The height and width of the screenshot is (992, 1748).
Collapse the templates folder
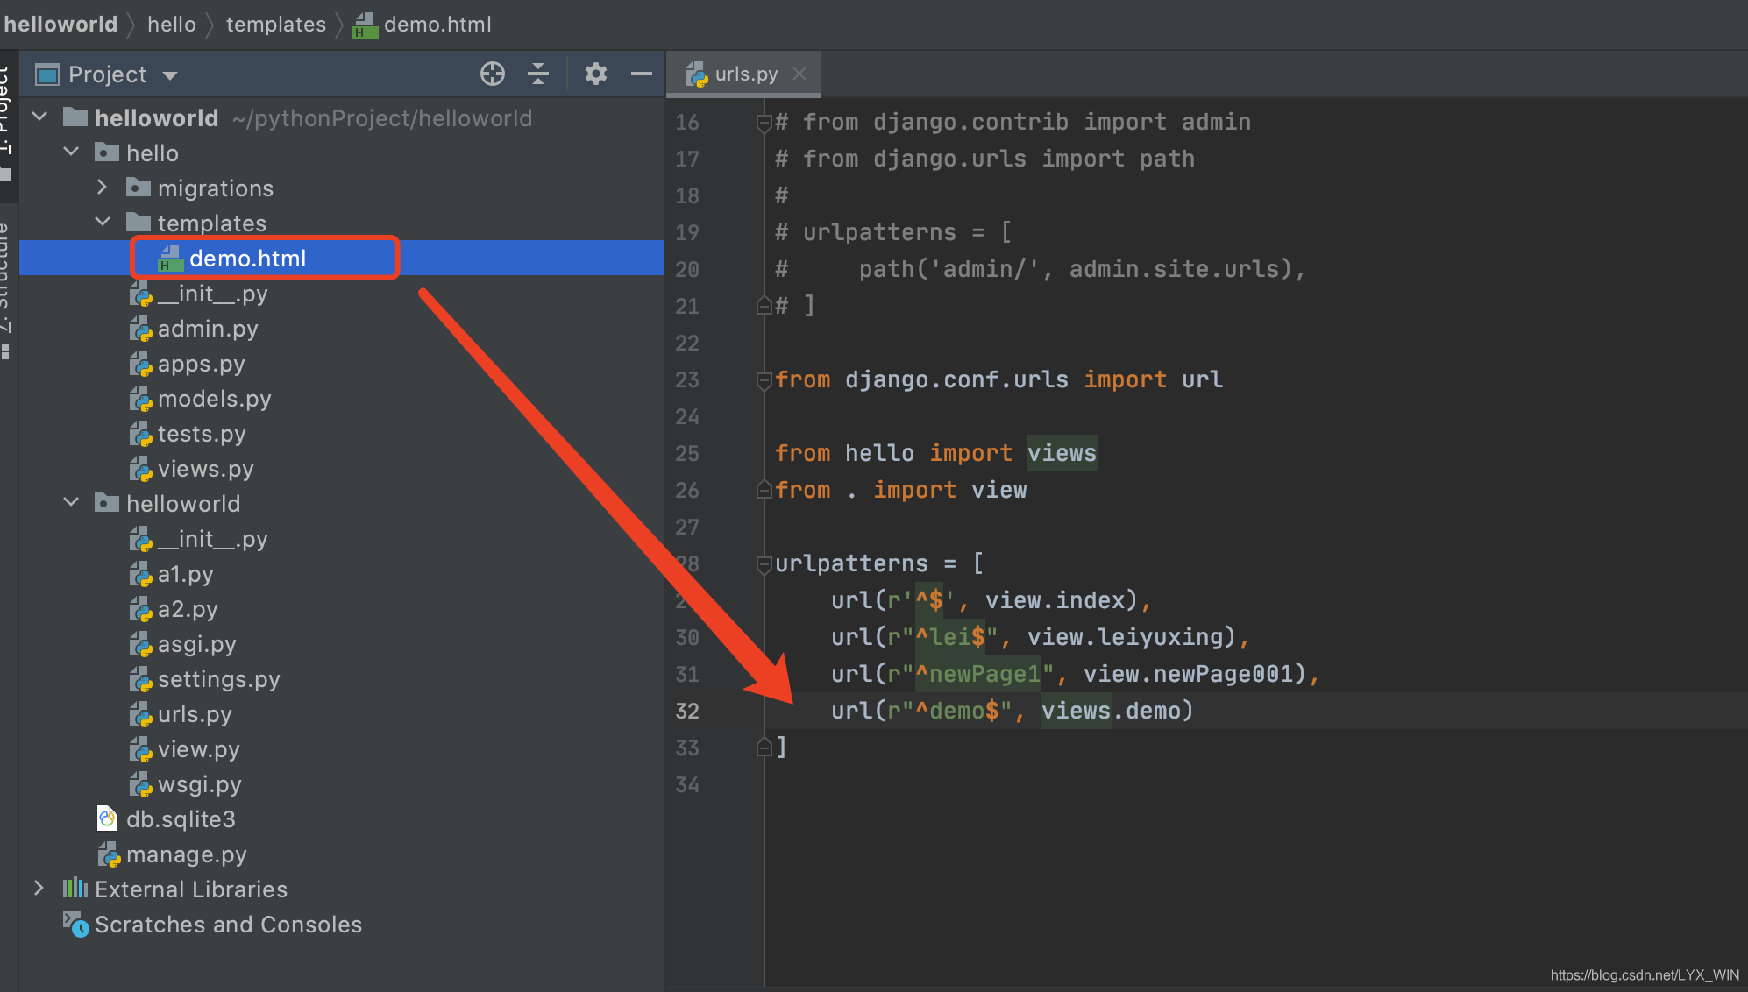point(102,223)
